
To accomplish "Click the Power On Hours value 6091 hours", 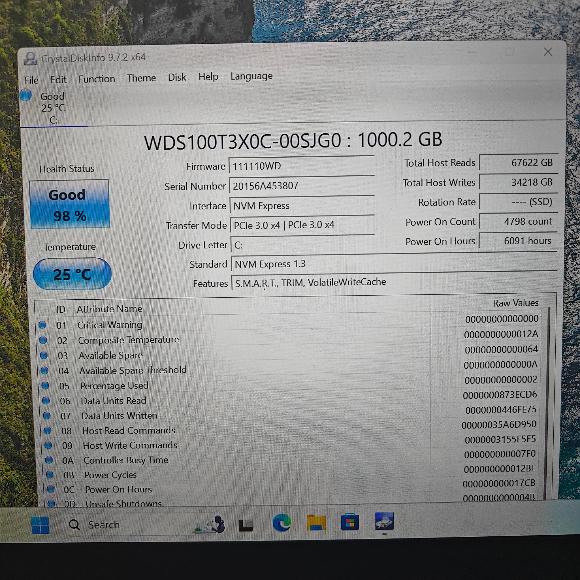I will pyautogui.click(x=518, y=241).
